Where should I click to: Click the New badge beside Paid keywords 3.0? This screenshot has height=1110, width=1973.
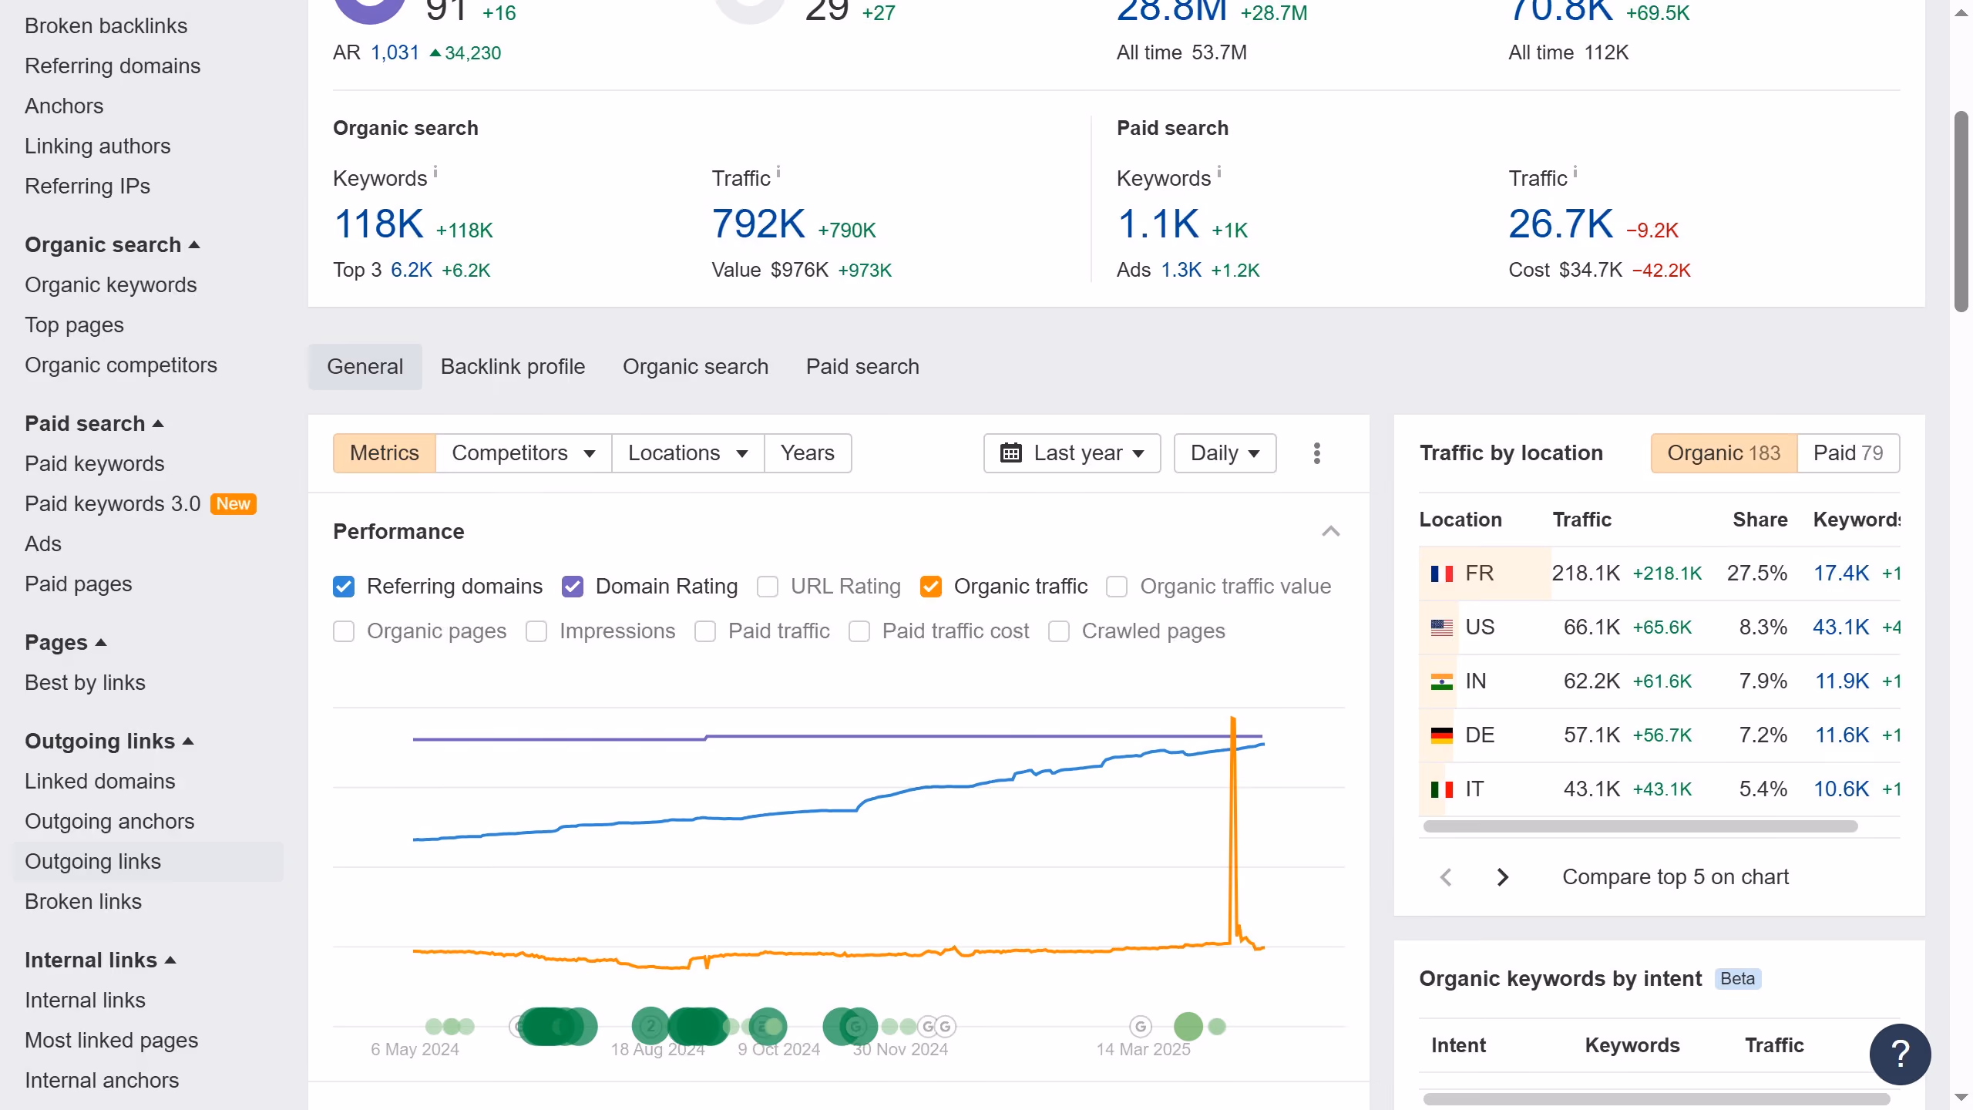coord(233,504)
